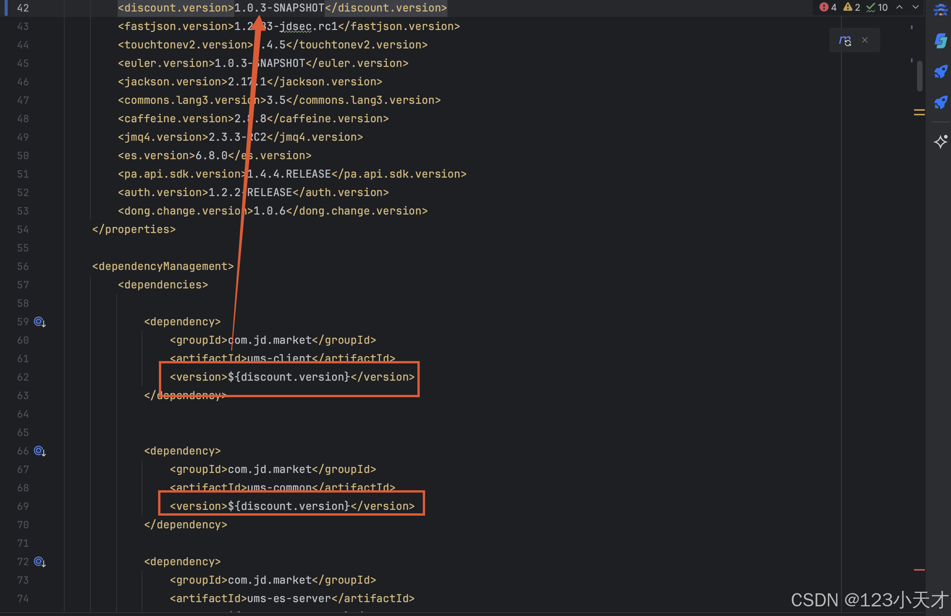Jump to next highlighted problem arrow
The width and height of the screenshot is (951, 616).
916,7
